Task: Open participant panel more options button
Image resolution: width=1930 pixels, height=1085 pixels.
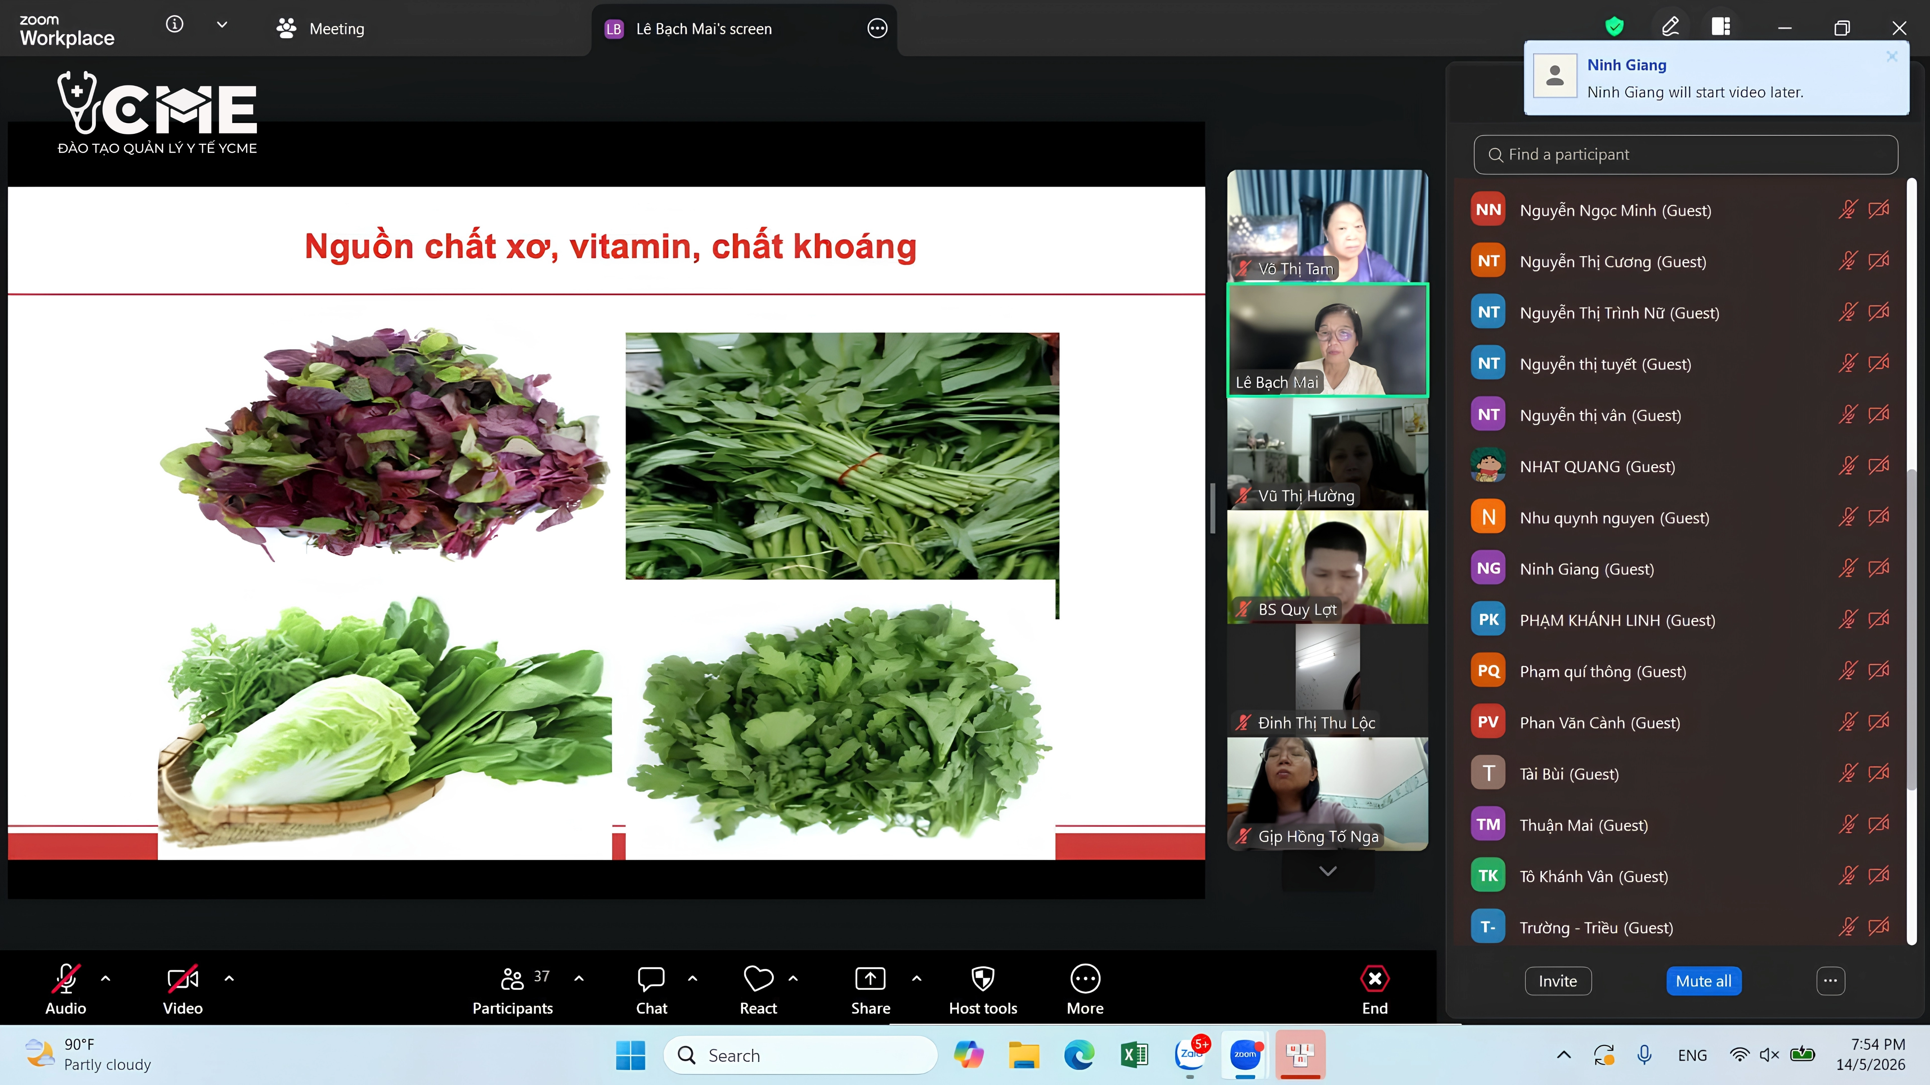Action: (x=1830, y=981)
